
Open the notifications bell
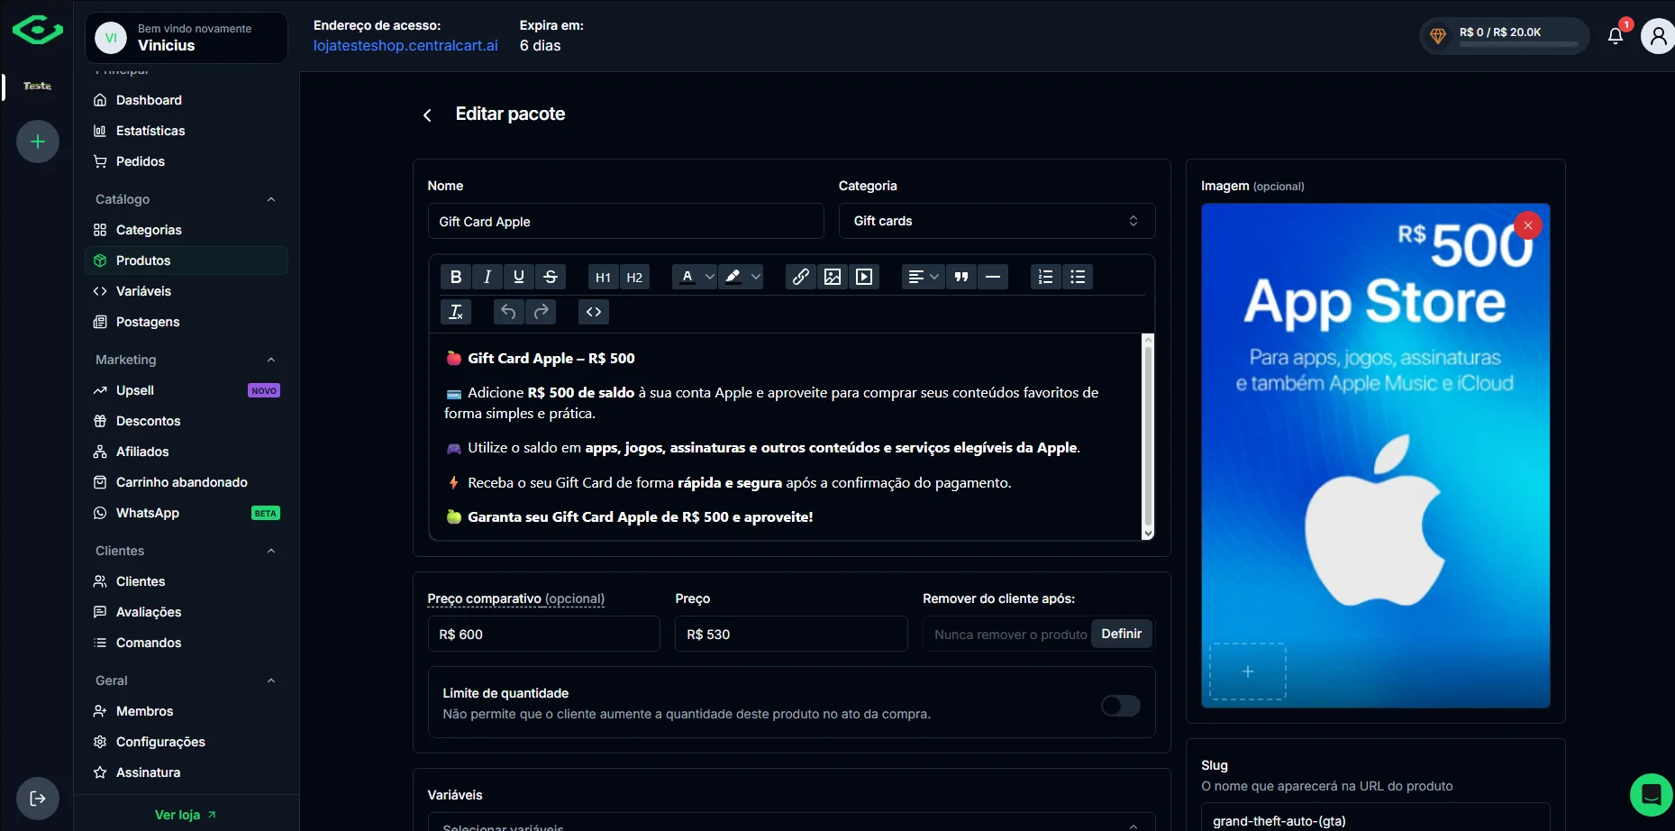pyautogui.click(x=1616, y=36)
